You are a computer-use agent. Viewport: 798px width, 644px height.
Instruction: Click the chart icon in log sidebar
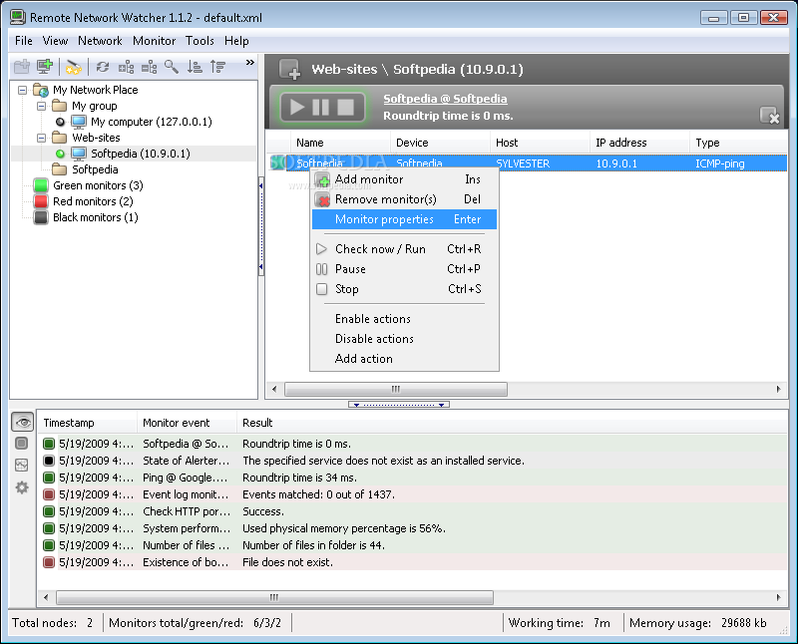click(21, 465)
